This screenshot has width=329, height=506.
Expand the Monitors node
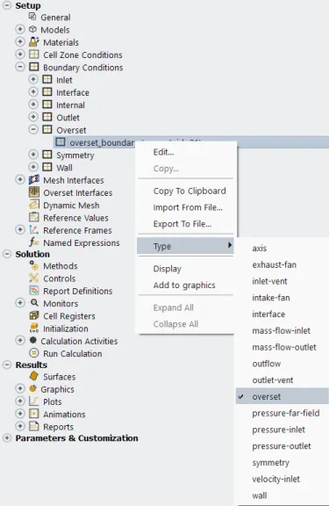coord(20,303)
